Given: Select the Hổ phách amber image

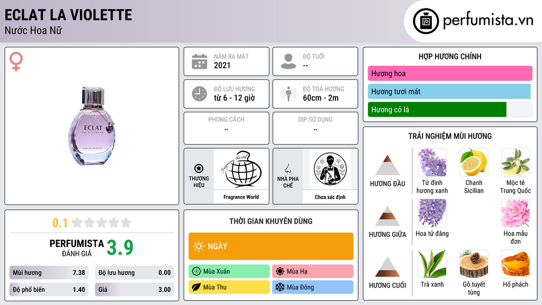Looking at the screenshot, I should pyautogui.click(x=516, y=264).
